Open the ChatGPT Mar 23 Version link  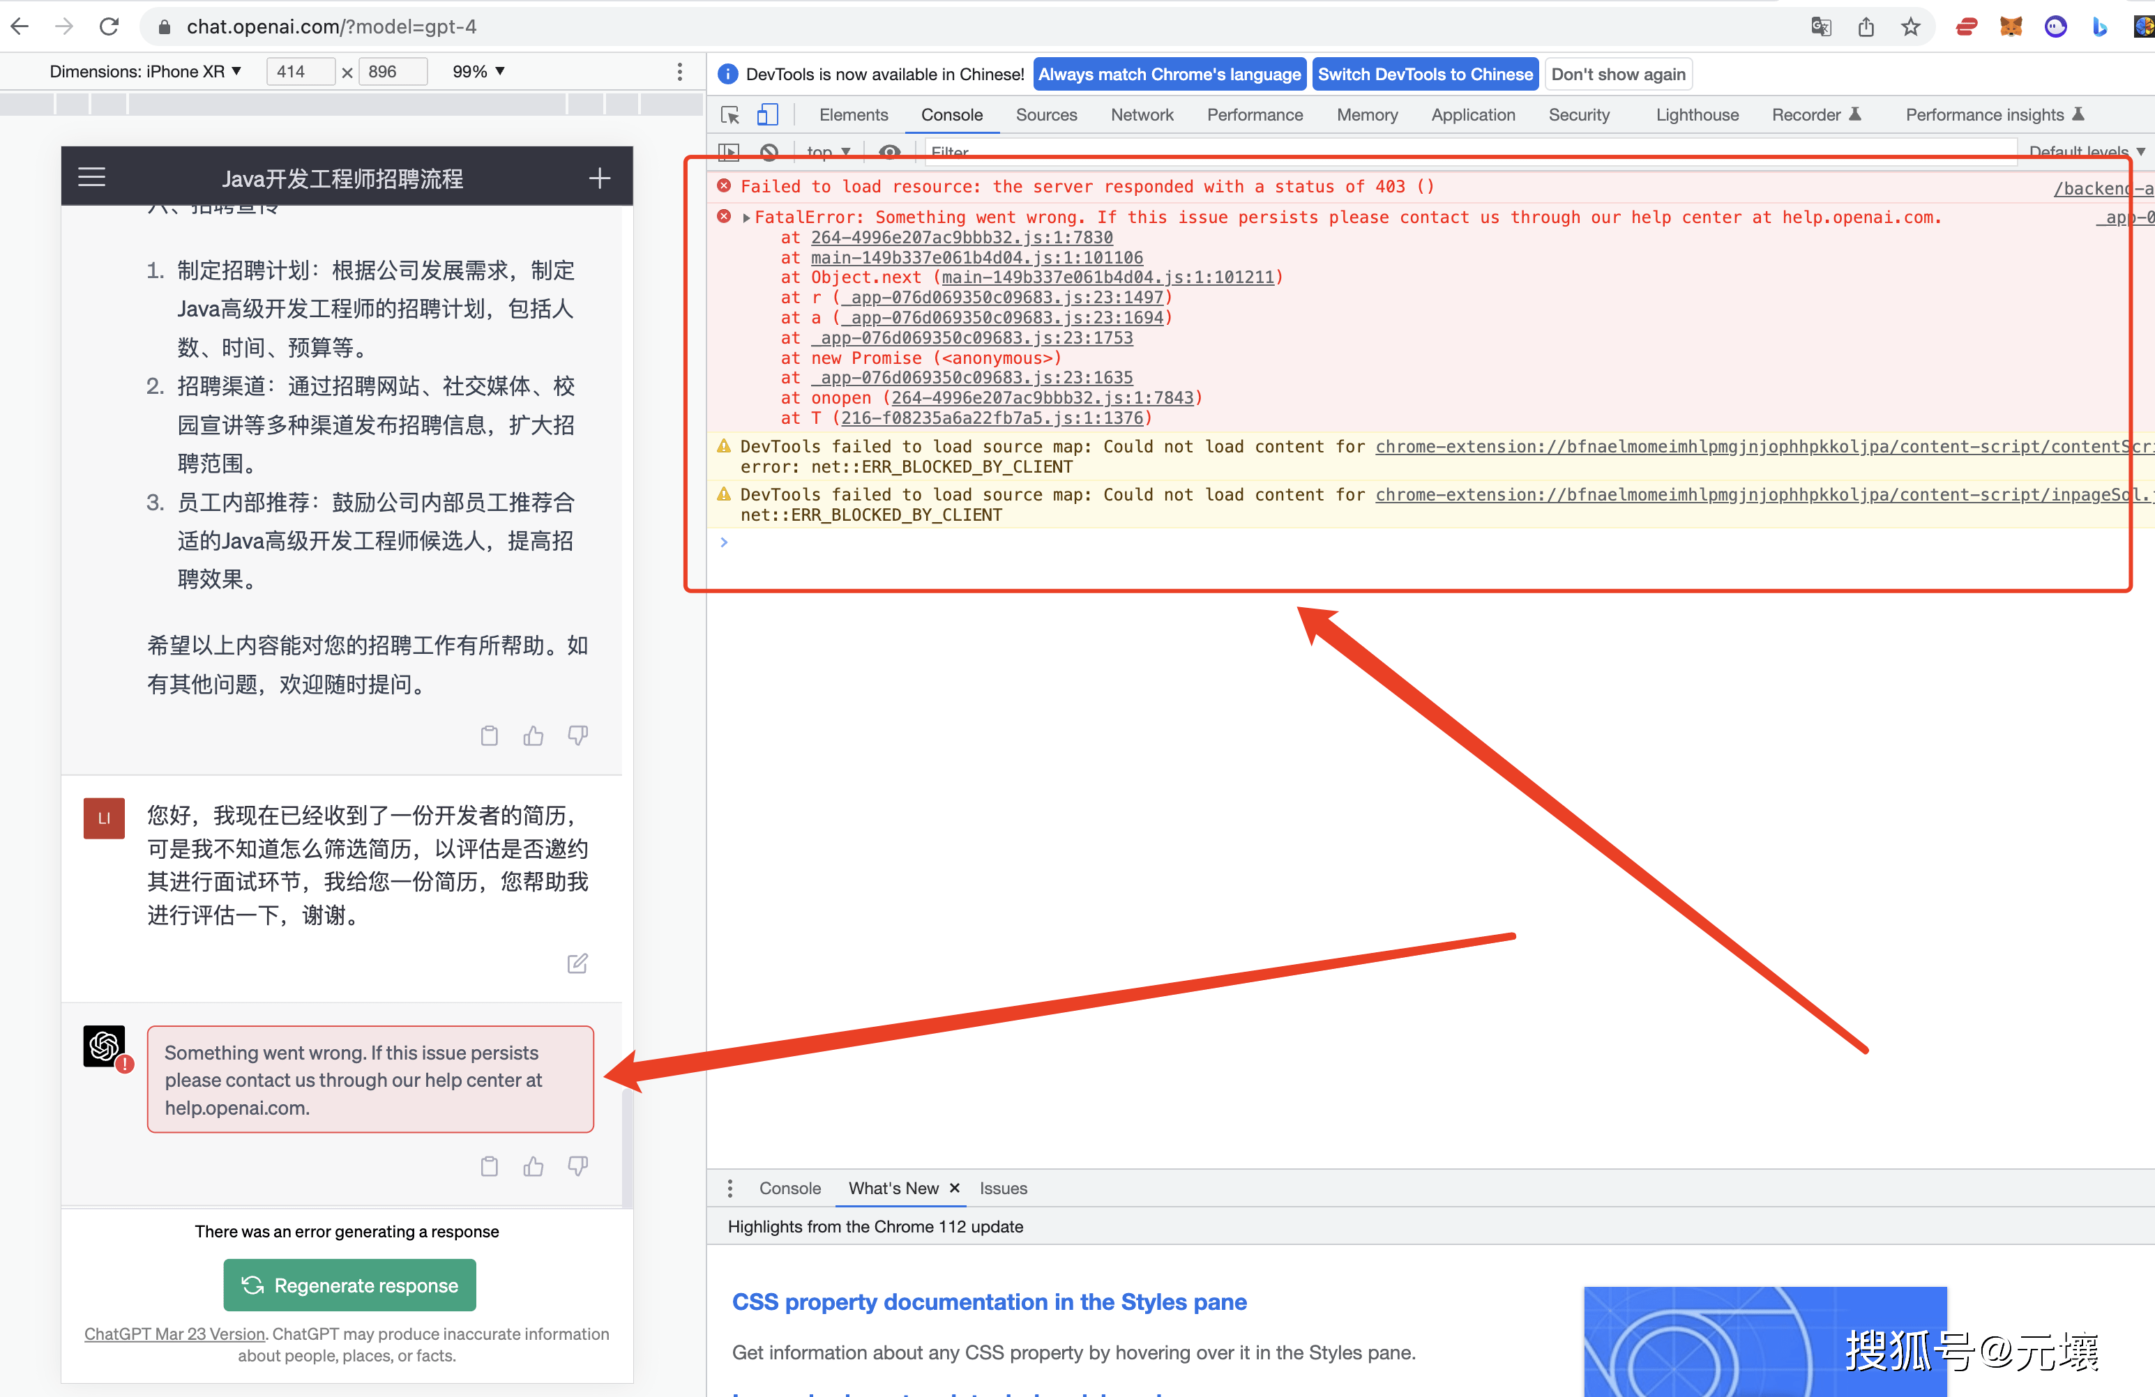point(174,1334)
